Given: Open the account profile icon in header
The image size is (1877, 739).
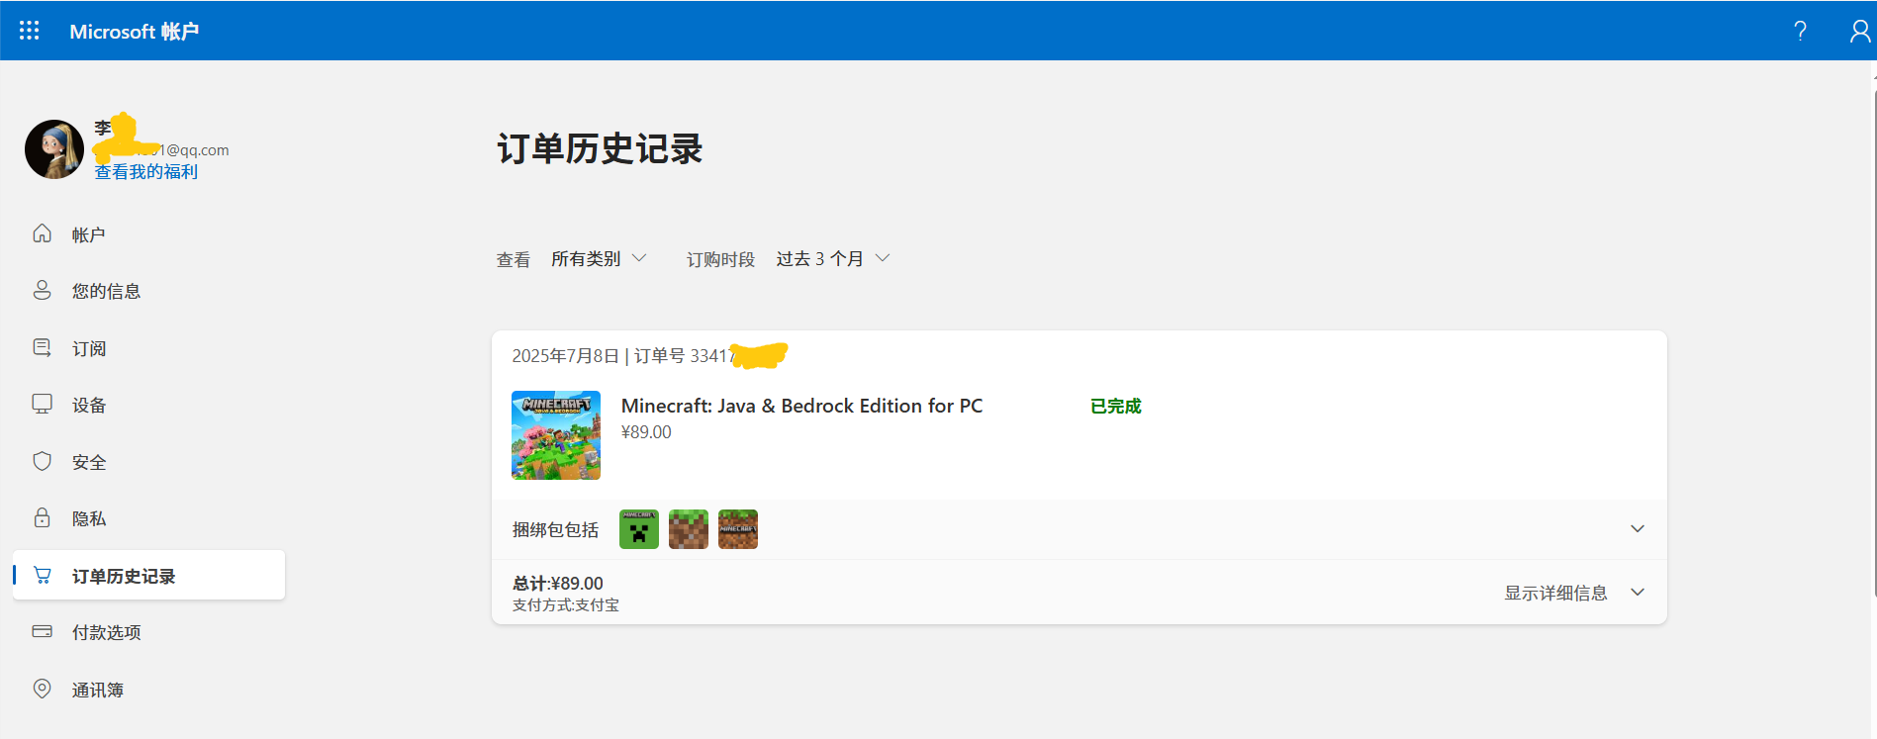Looking at the screenshot, I should tap(1860, 31).
